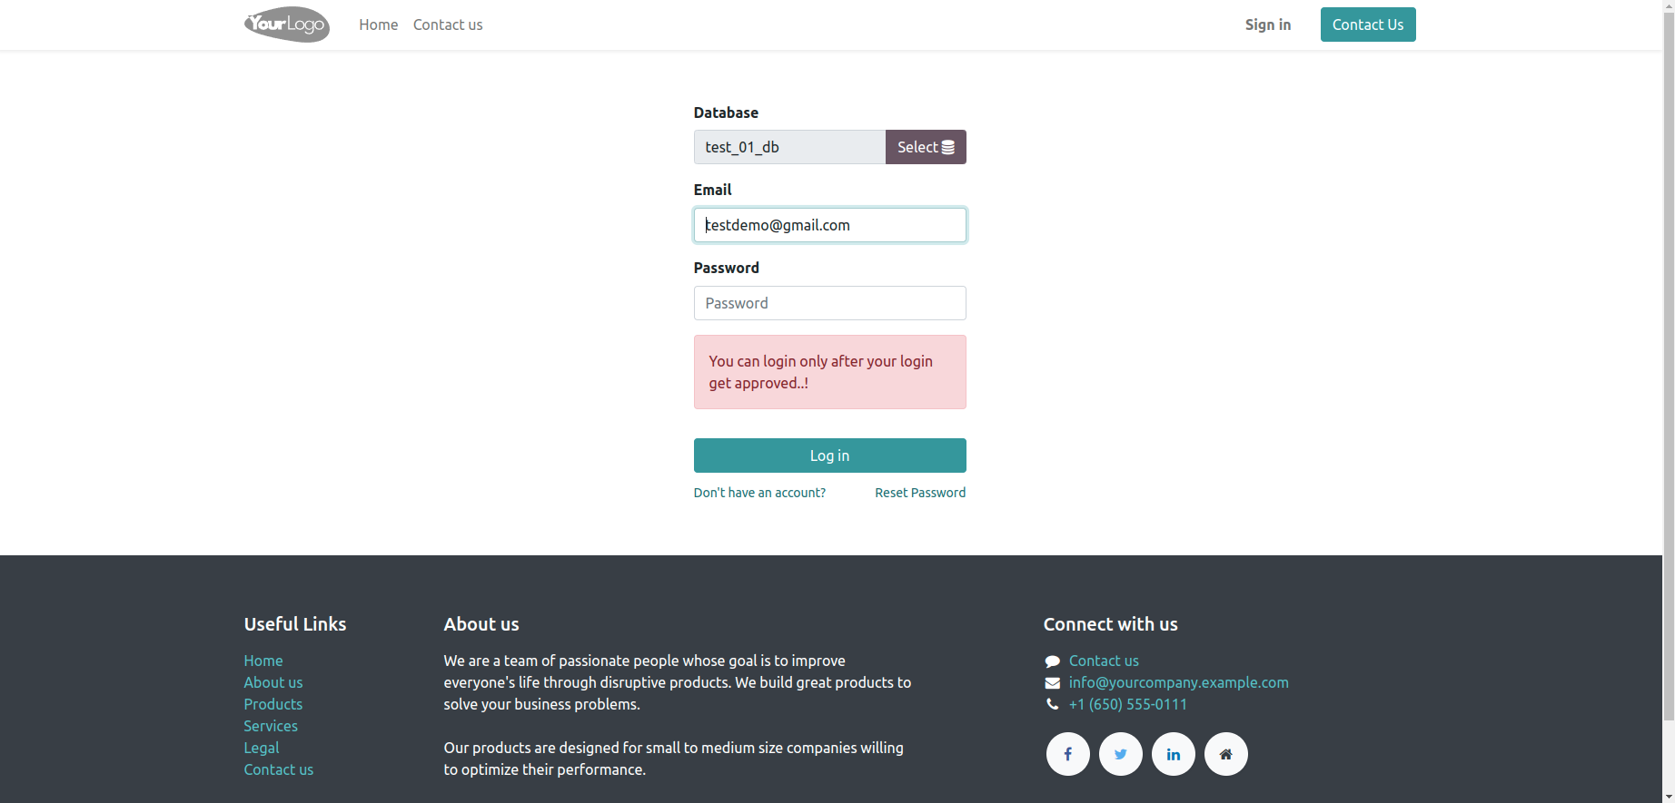Click Sign in in the header
This screenshot has height=803, width=1675.
point(1267,24)
